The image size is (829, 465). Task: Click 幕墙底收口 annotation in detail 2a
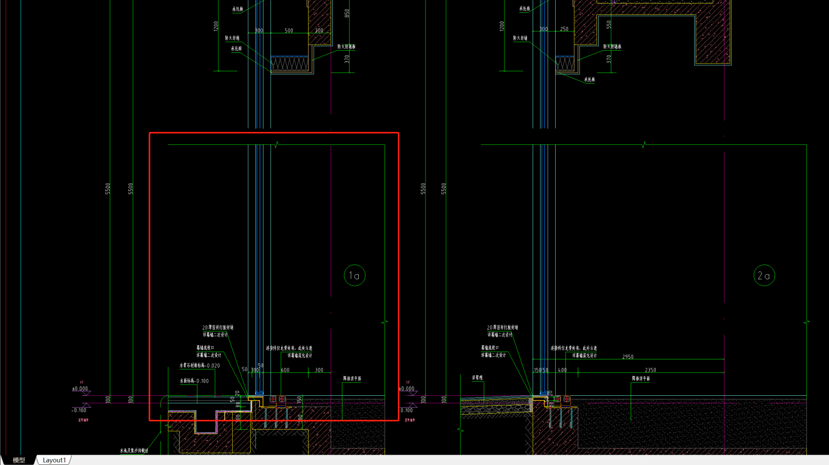490,348
